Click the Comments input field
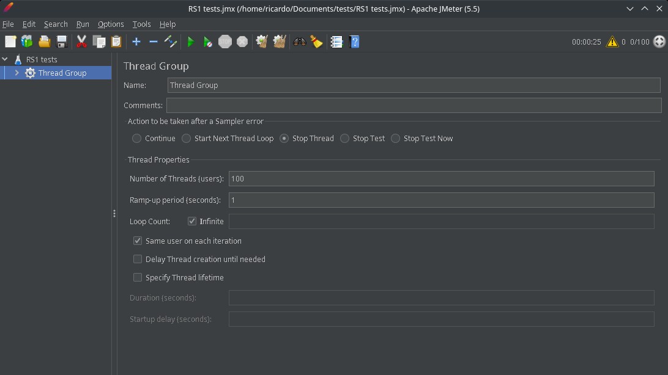This screenshot has width=668, height=375. [414, 105]
